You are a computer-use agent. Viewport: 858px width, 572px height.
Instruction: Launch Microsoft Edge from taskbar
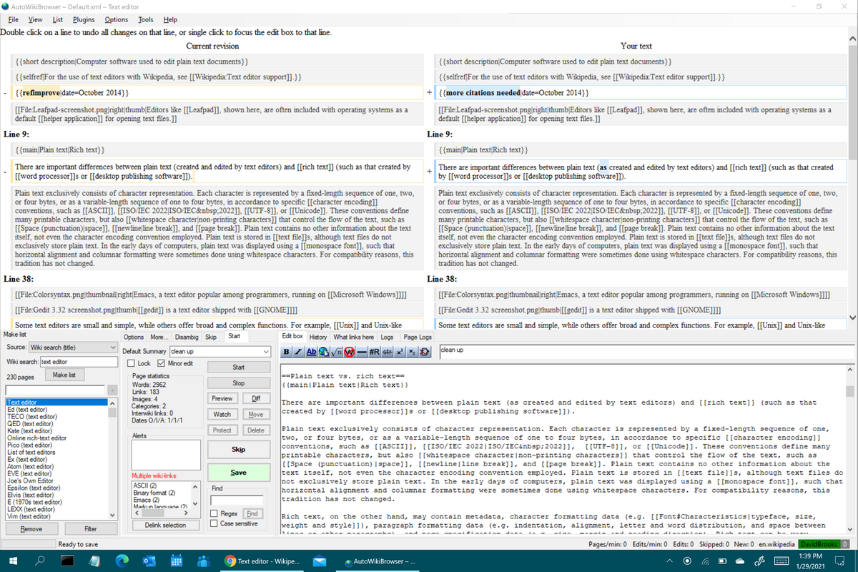point(121,561)
